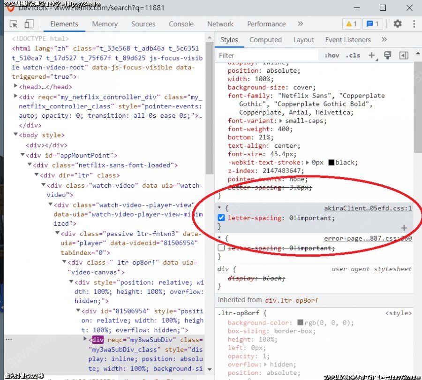Screen dimensions: 422x380
Task: Toggle the computed styles sidebar icon
Action: 404,55
